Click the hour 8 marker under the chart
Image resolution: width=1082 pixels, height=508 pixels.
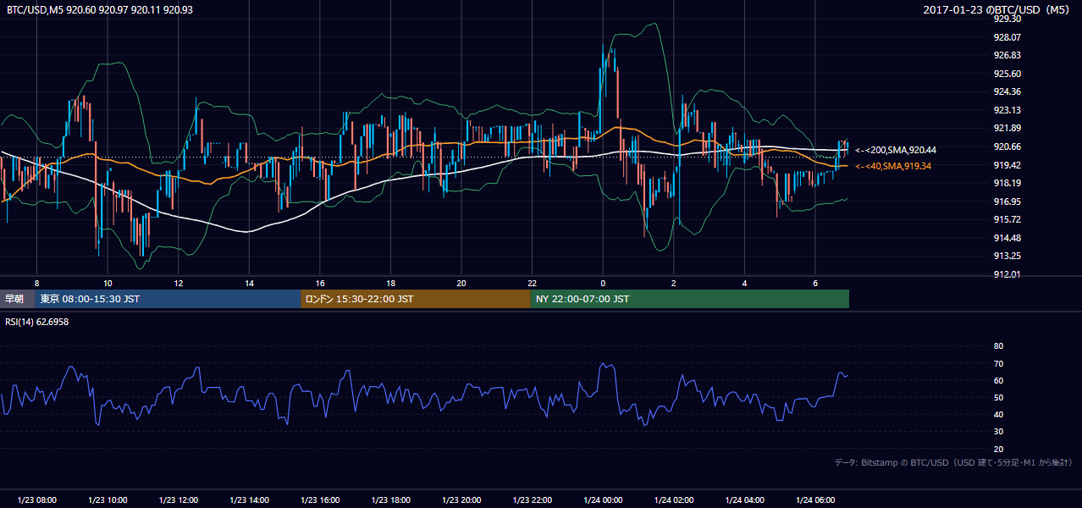[x=36, y=283]
